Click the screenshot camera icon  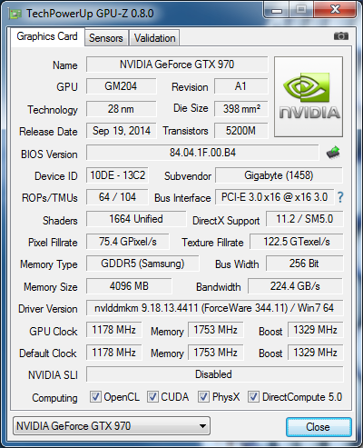(x=341, y=36)
